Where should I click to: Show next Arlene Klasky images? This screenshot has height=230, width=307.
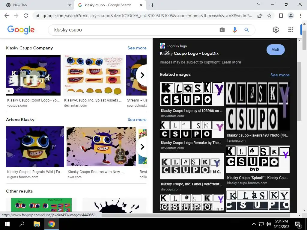click(x=142, y=147)
